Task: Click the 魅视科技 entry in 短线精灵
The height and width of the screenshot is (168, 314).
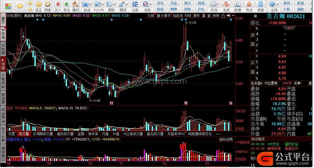Action: pyautogui.click(x=274, y=149)
